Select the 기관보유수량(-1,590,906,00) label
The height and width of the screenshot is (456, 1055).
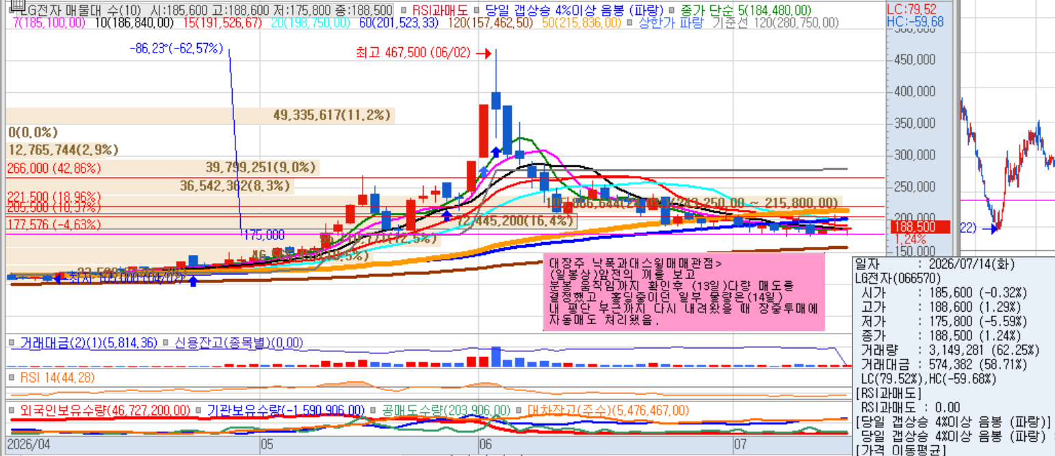click(x=285, y=410)
